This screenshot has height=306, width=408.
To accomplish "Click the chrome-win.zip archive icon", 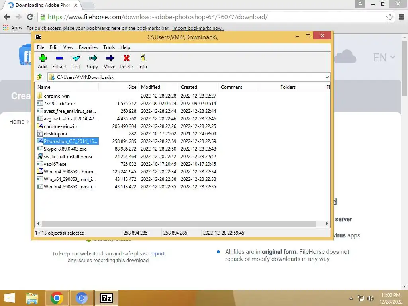I will coord(39,126).
